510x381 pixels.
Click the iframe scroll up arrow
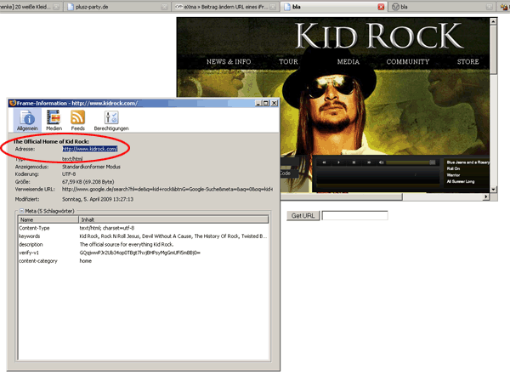[493, 21]
